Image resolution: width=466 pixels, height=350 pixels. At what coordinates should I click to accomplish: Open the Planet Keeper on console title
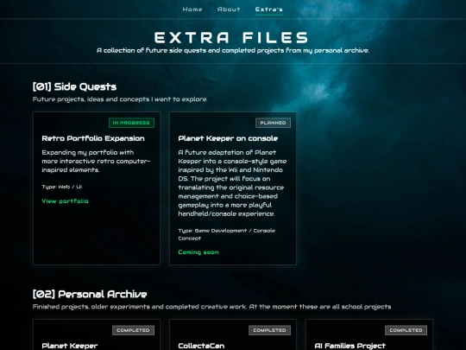[x=228, y=138]
